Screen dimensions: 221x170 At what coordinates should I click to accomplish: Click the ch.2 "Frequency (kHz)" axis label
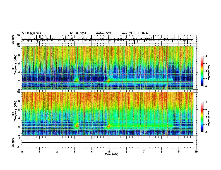coord(15,111)
